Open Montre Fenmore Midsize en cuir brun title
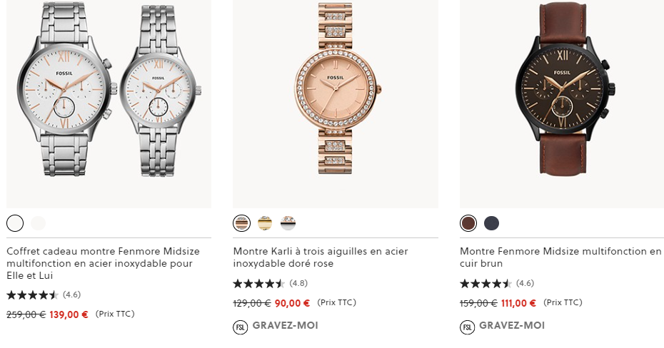Screen dimensions: 664x348 (560, 257)
